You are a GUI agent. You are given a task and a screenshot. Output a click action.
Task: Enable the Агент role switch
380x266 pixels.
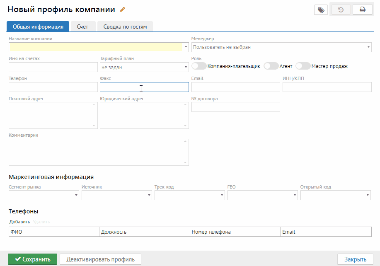pyautogui.click(x=271, y=66)
